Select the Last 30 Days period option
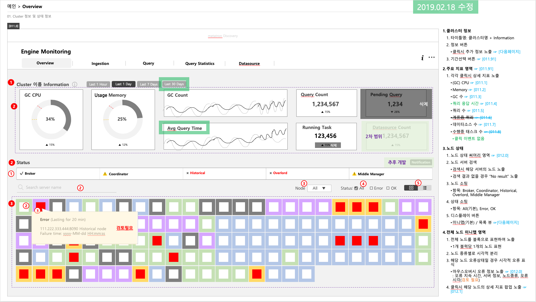The width and height of the screenshot is (536, 302). 174,84
